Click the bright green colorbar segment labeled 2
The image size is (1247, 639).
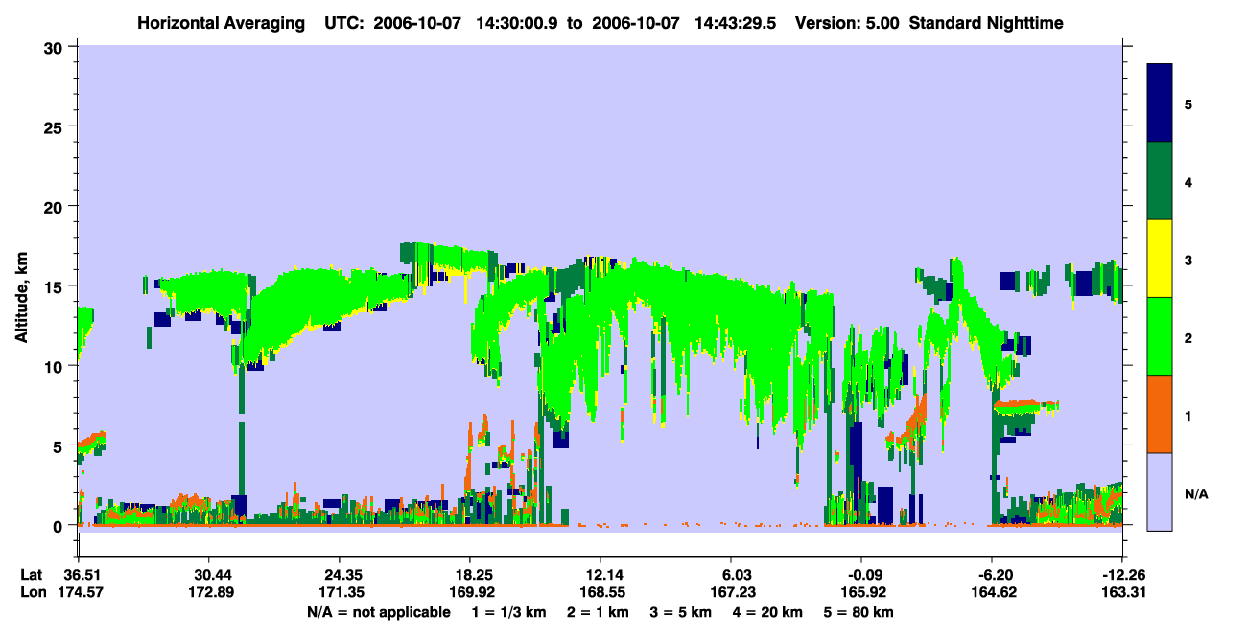tap(1160, 336)
